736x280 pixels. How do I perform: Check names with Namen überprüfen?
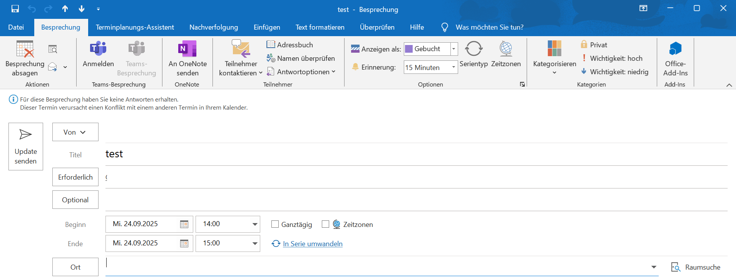[x=301, y=58]
